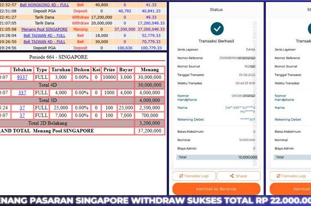
Task: Click the refresh icon beside Transaksi Lagi
Action: 181,176
